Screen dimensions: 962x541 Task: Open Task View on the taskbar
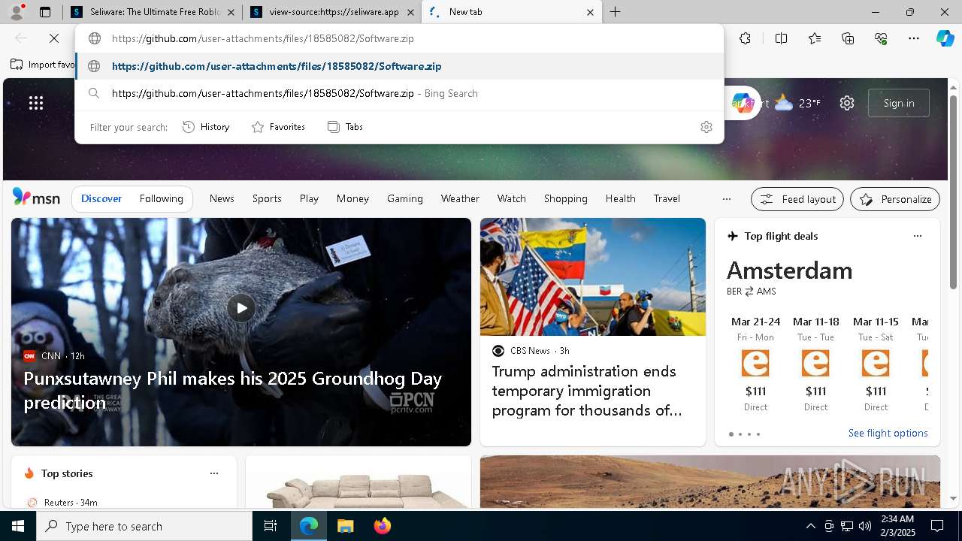point(271,526)
